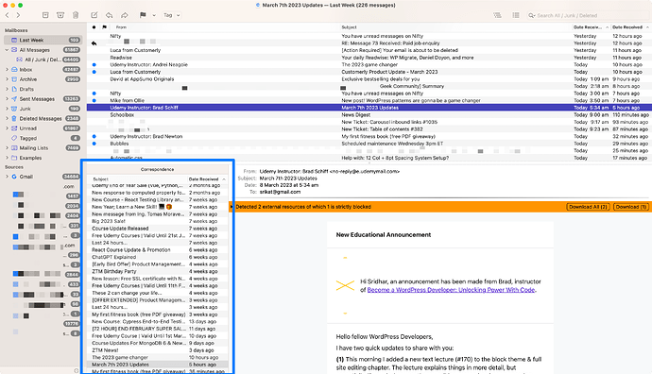This screenshot has width=652, height=374.
Task: Click the column layout icon in toolbar
Action: [516, 15]
